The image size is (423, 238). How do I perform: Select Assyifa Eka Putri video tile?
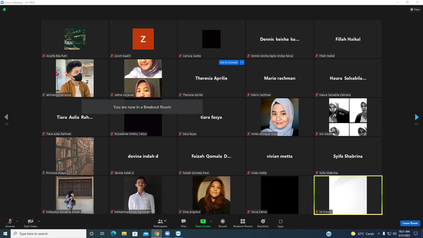tap(75, 39)
